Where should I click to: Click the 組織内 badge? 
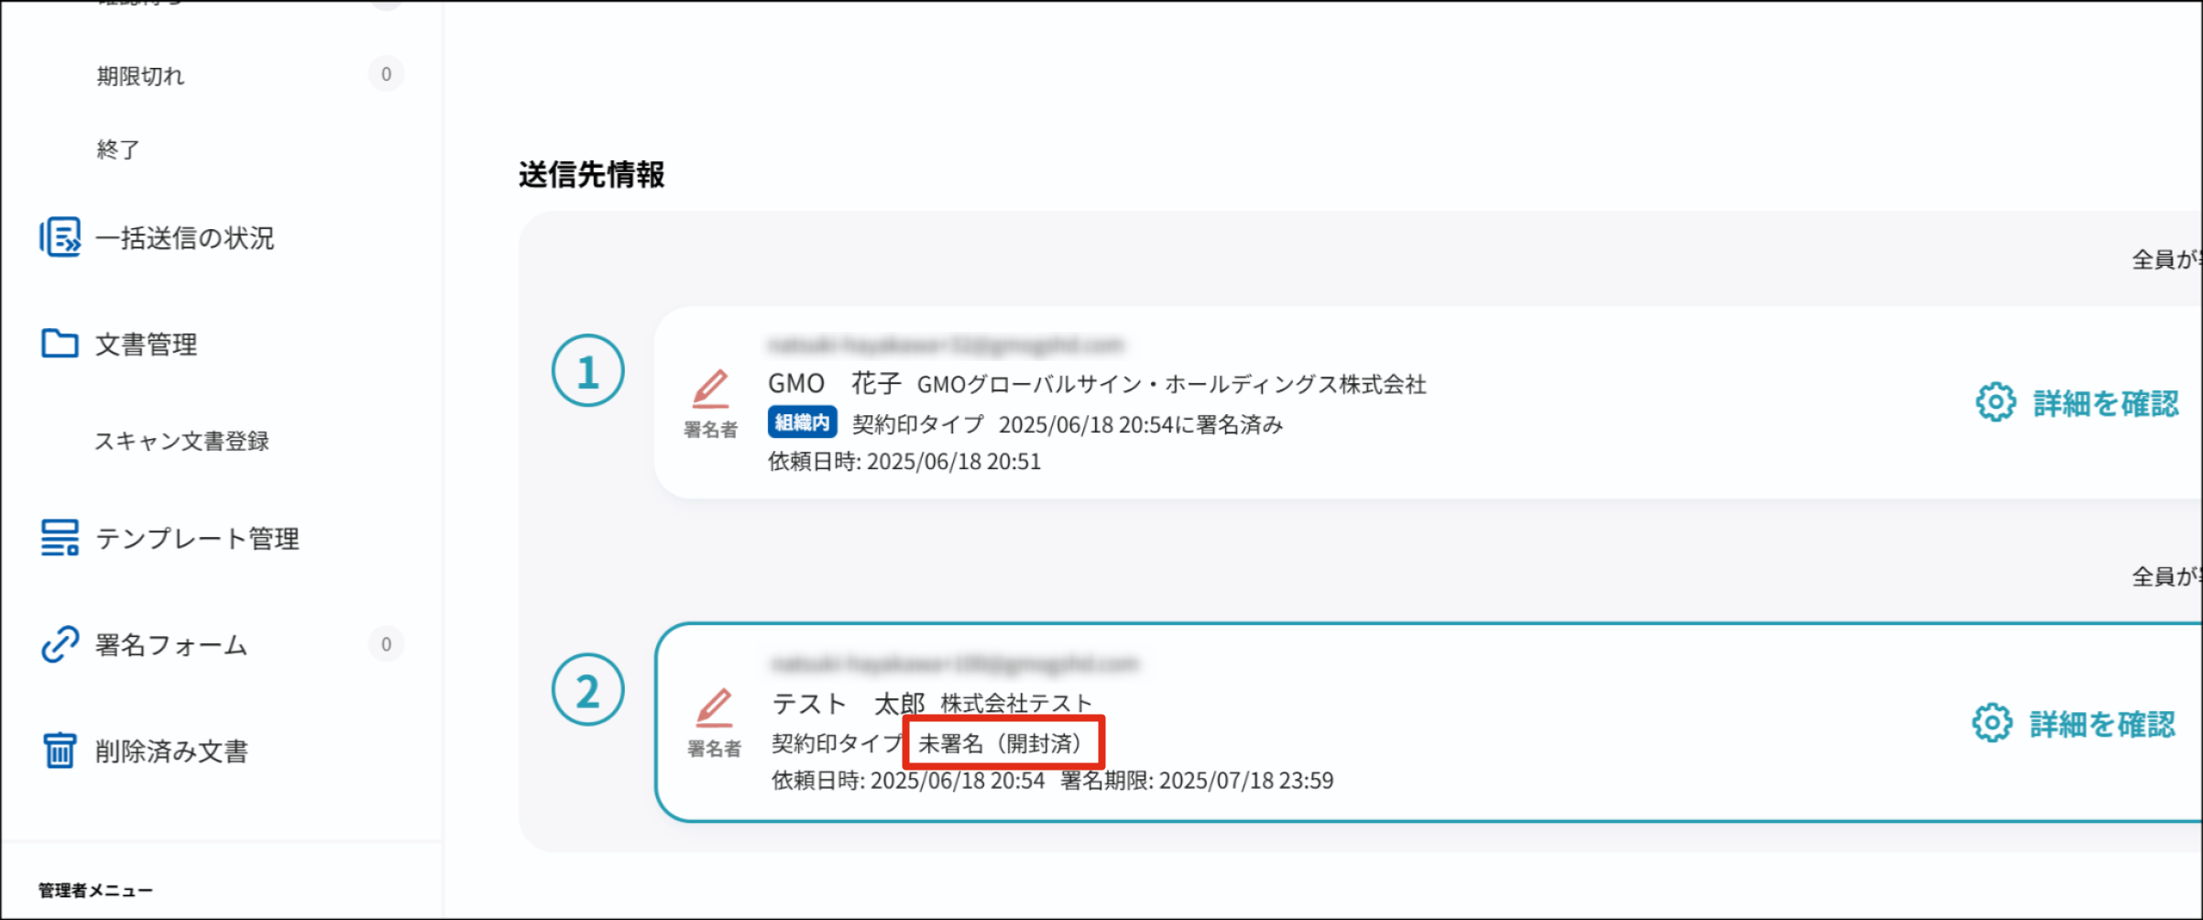(x=802, y=422)
